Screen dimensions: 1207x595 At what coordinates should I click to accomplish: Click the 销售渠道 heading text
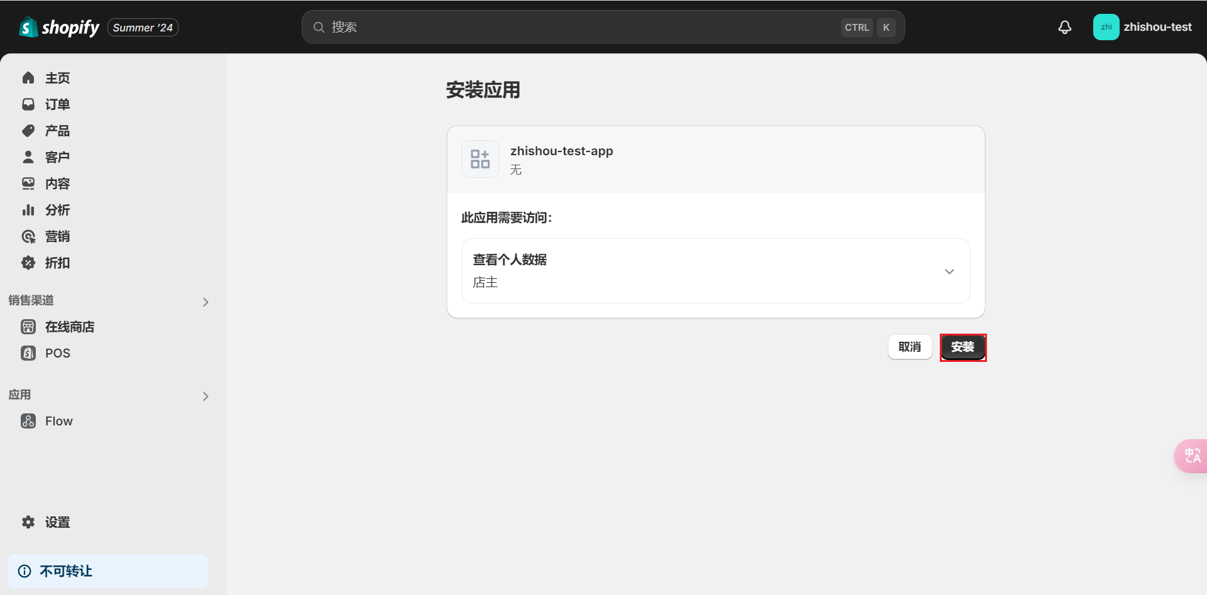[x=31, y=300]
